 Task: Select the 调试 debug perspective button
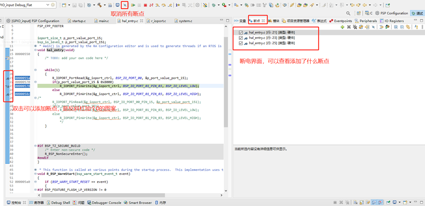coord(417,13)
